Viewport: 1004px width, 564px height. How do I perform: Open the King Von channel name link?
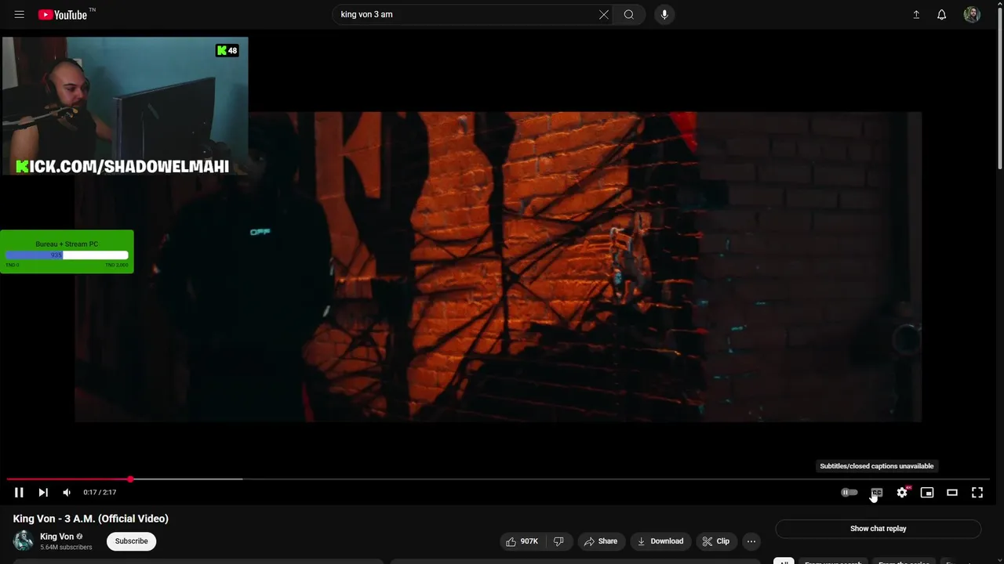56,537
